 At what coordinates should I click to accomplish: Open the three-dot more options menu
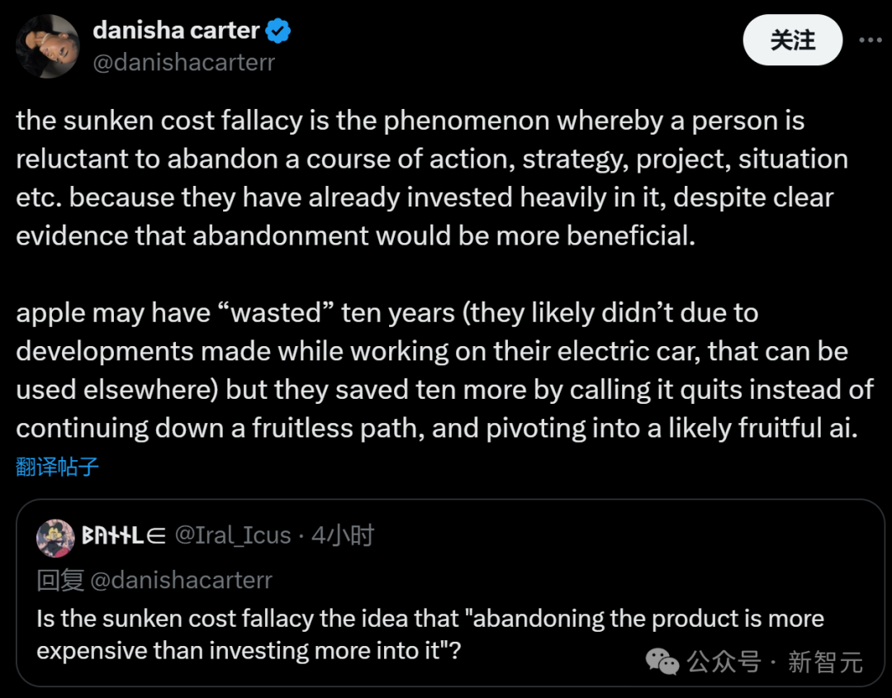[x=871, y=40]
